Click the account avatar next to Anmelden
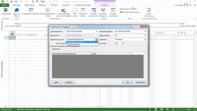Viewport: 197px width, 111px height. pos(186,5)
